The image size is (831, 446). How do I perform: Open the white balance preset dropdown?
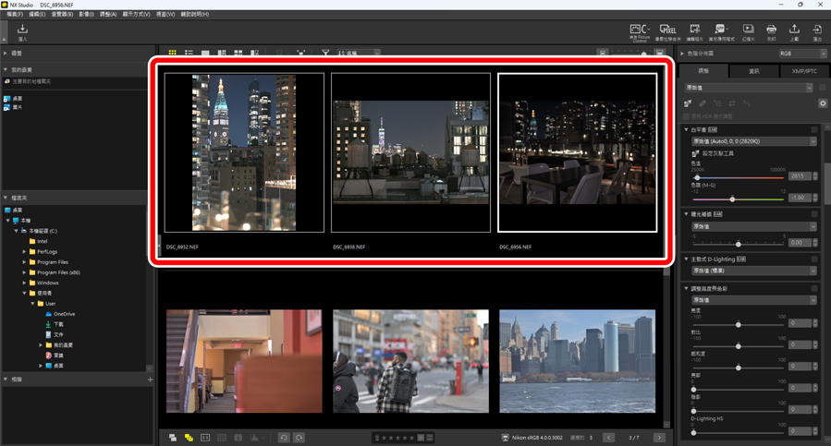click(x=750, y=141)
